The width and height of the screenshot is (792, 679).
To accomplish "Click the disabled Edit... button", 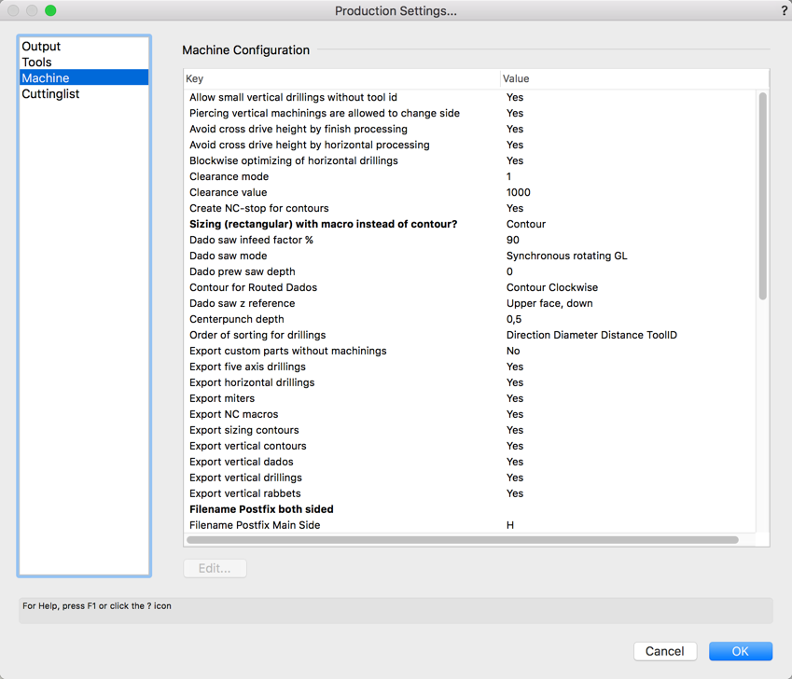I will click(x=215, y=568).
